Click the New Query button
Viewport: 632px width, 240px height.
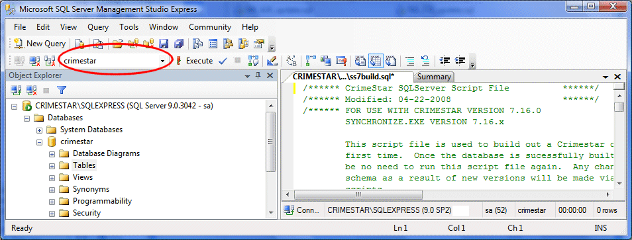(40, 44)
